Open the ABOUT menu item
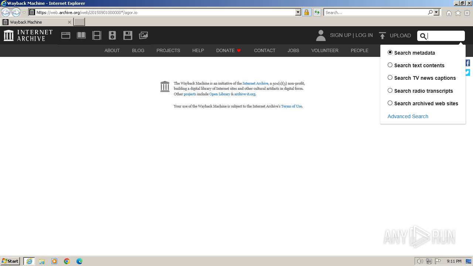 click(x=112, y=51)
